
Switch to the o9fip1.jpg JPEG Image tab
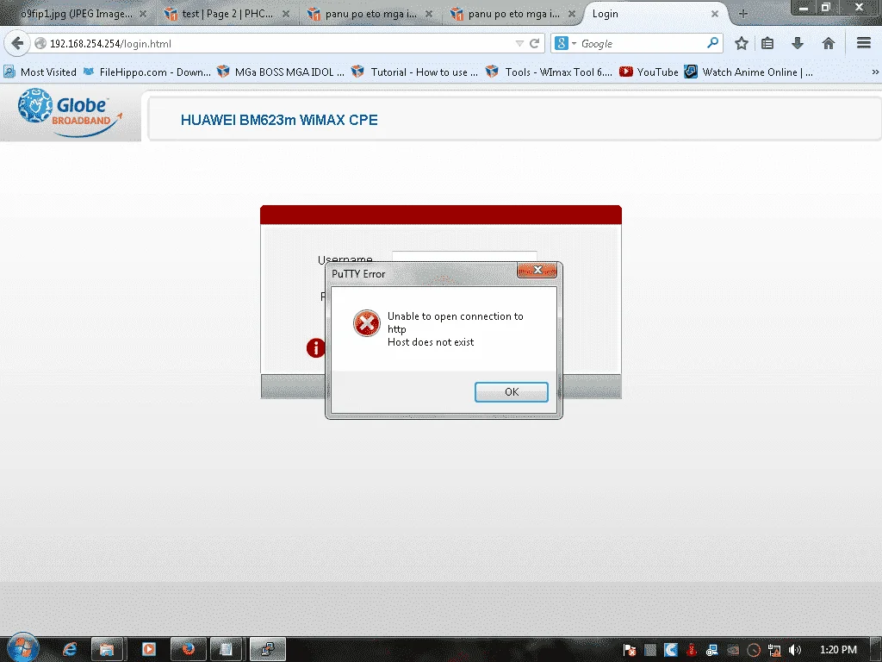click(76, 14)
